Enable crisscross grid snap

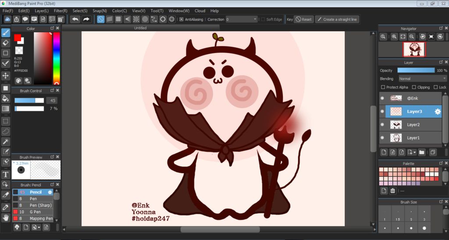[x=118, y=19]
